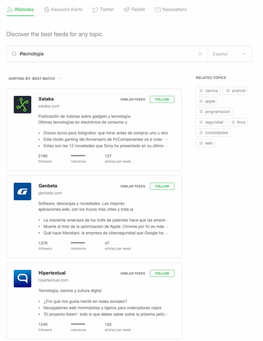Click the search magnifier icon
Viewport: 263px width, 341px height.
[x=14, y=54]
